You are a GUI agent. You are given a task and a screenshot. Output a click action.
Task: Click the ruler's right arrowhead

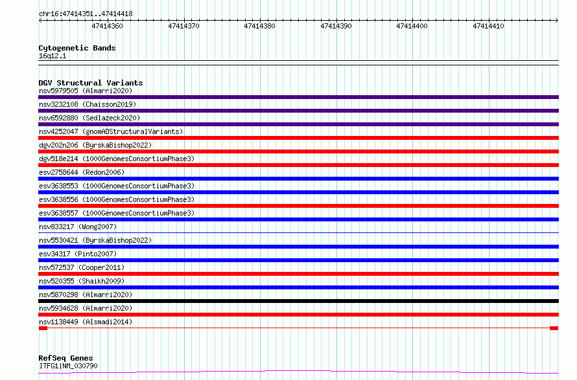pyautogui.click(x=556, y=20)
